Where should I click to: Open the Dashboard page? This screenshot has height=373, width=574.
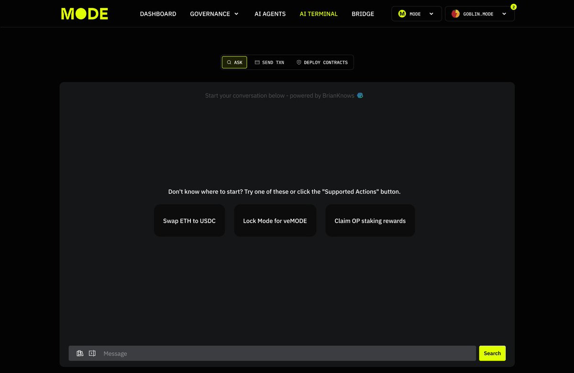(x=158, y=14)
